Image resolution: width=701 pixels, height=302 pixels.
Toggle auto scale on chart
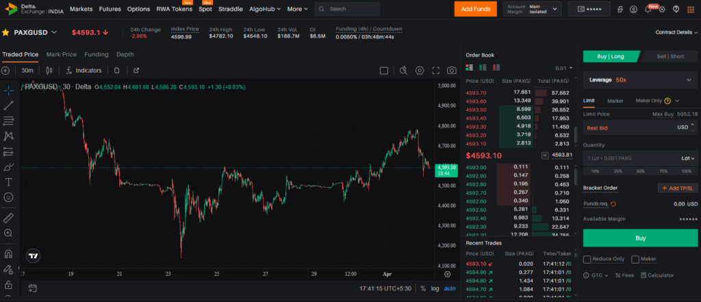[x=450, y=288]
